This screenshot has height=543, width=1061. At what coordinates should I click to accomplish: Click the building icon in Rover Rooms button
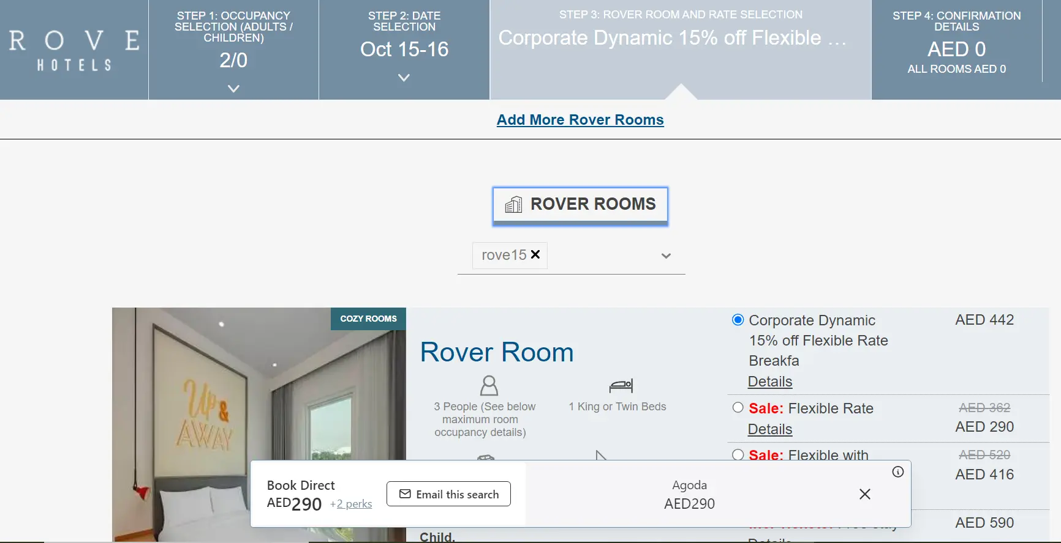(513, 204)
